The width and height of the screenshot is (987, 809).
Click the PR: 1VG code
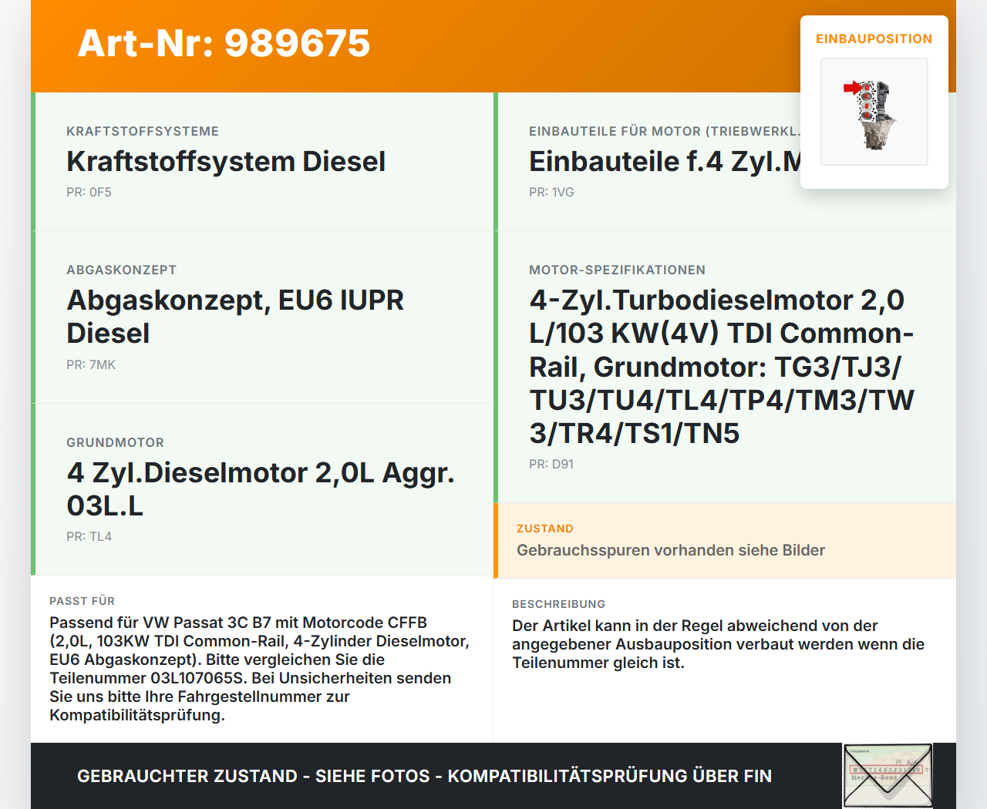click(551, 192)
